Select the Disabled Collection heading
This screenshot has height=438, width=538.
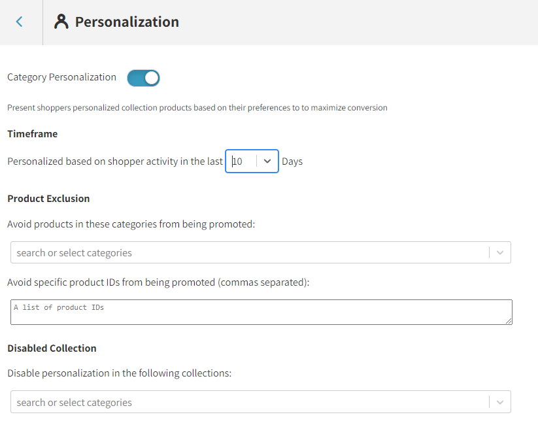pyautogui.click(x=52, y=348)
